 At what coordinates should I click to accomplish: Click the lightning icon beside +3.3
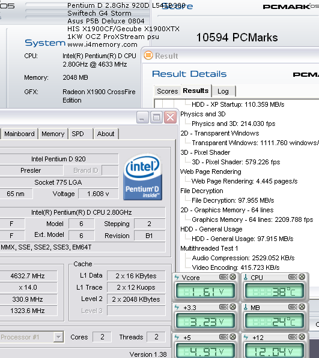point(177,307)
